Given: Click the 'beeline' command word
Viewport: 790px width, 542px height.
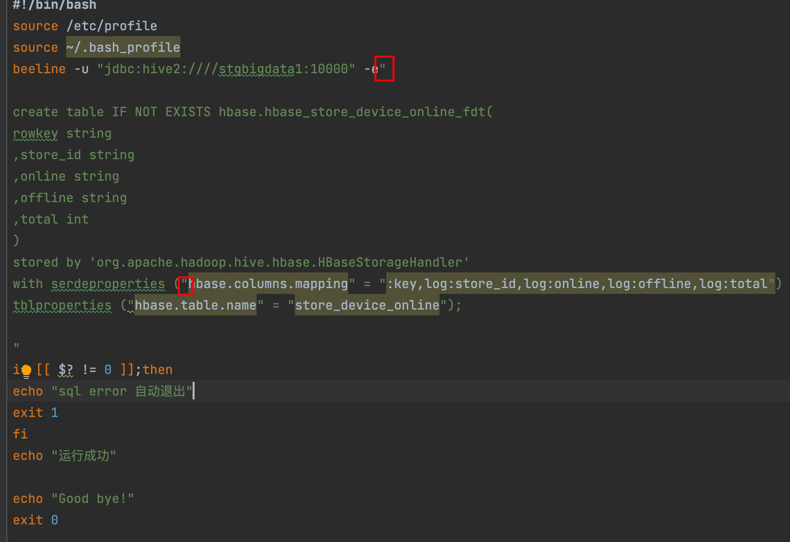Looking at the screenshot, I should coord(39,69).
